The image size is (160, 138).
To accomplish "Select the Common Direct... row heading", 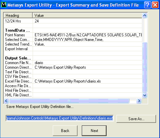I will pyautogui.click(x=18, y=67).
